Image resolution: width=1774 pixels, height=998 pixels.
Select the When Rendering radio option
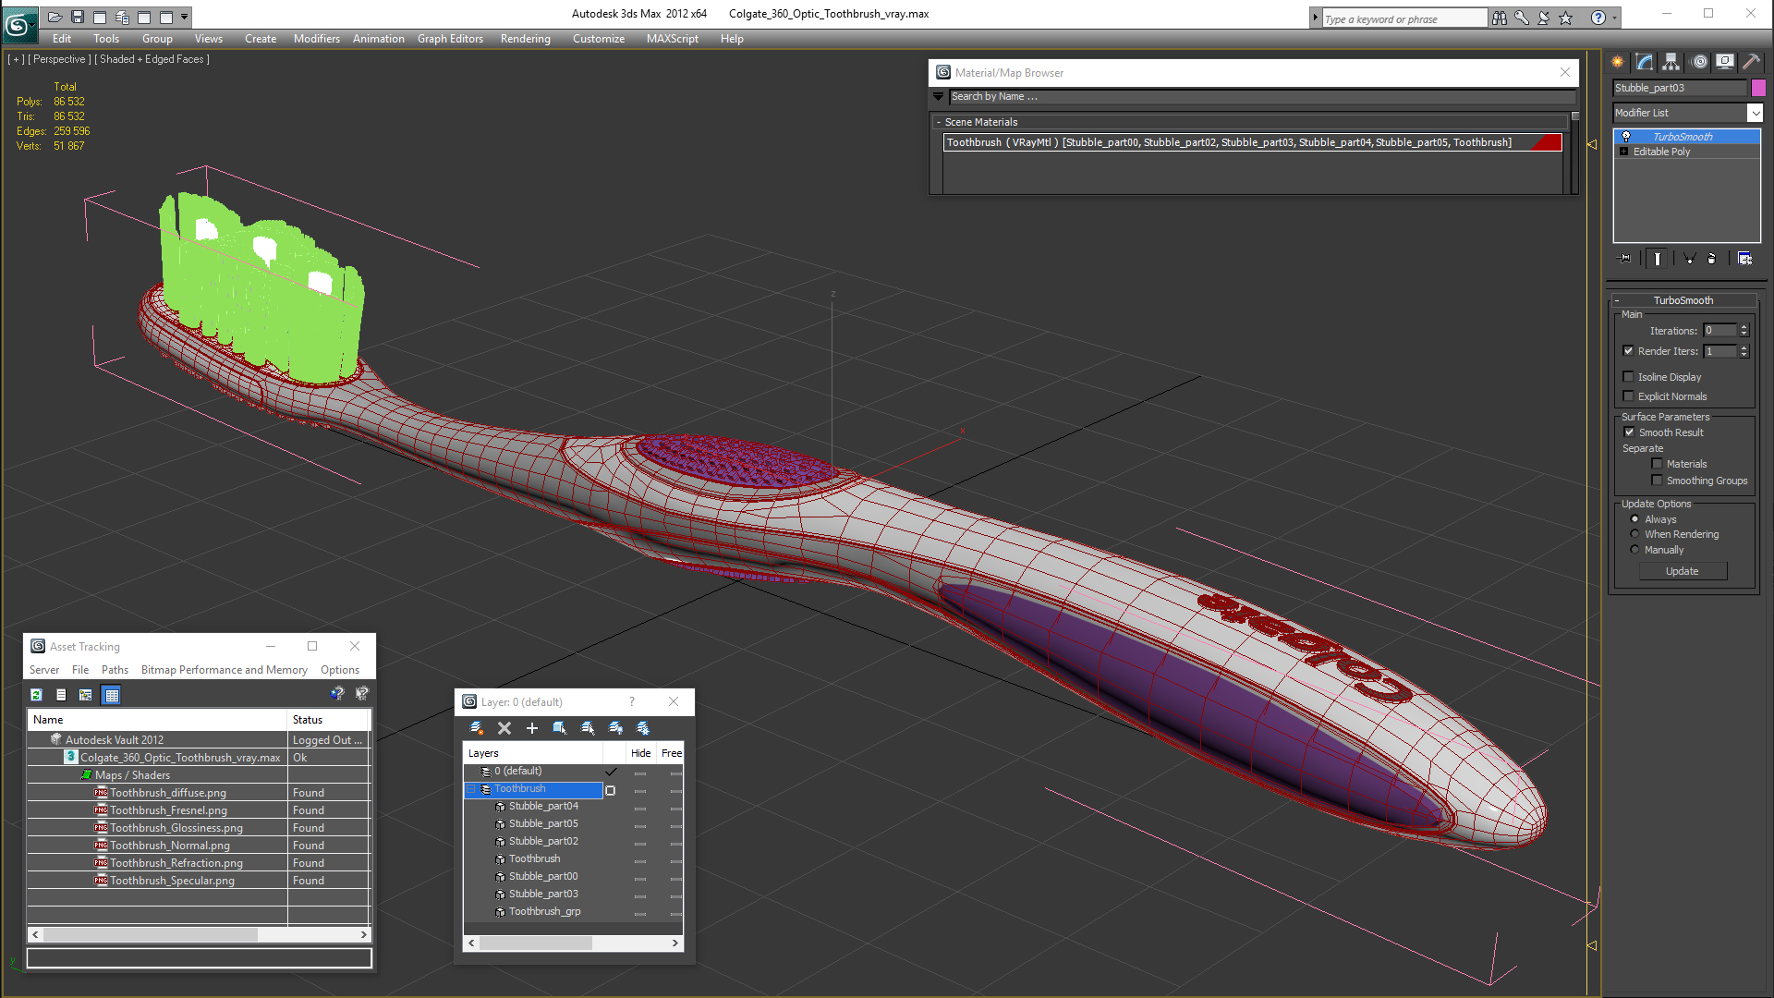[x=1634, y=534]
